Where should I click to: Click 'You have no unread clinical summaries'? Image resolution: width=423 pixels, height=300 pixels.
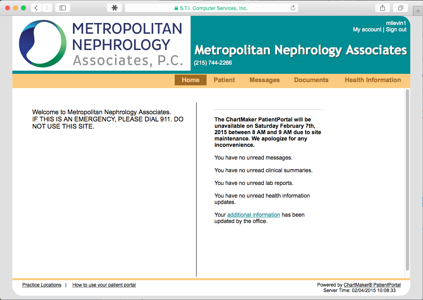coord(263,170)
